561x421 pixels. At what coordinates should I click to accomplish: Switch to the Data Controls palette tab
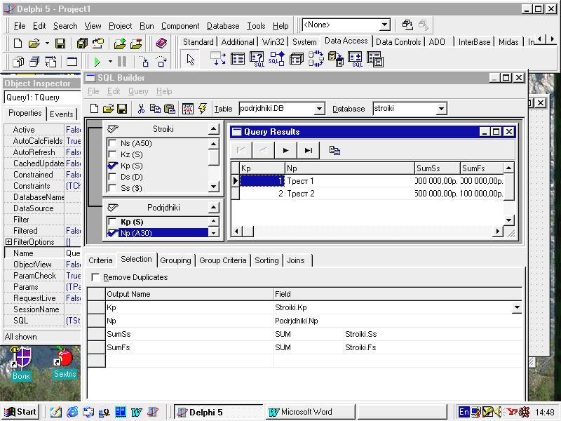tap(398, 42)
